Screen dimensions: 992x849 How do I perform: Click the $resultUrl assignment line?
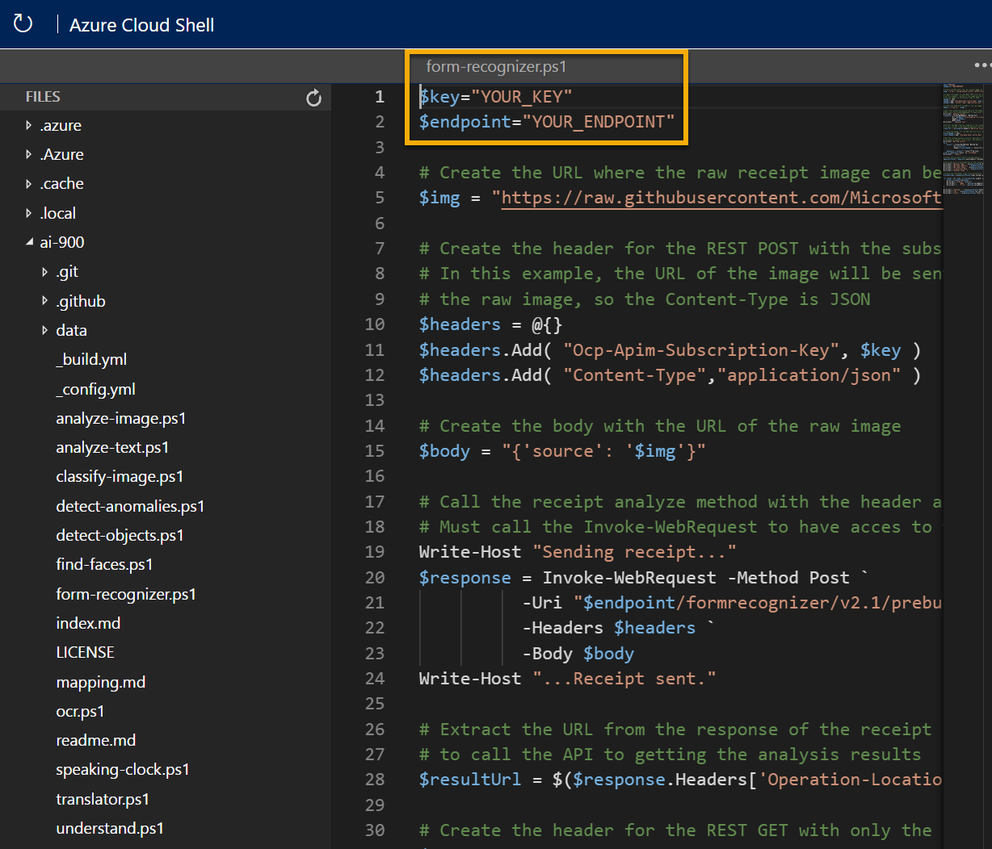680,780
